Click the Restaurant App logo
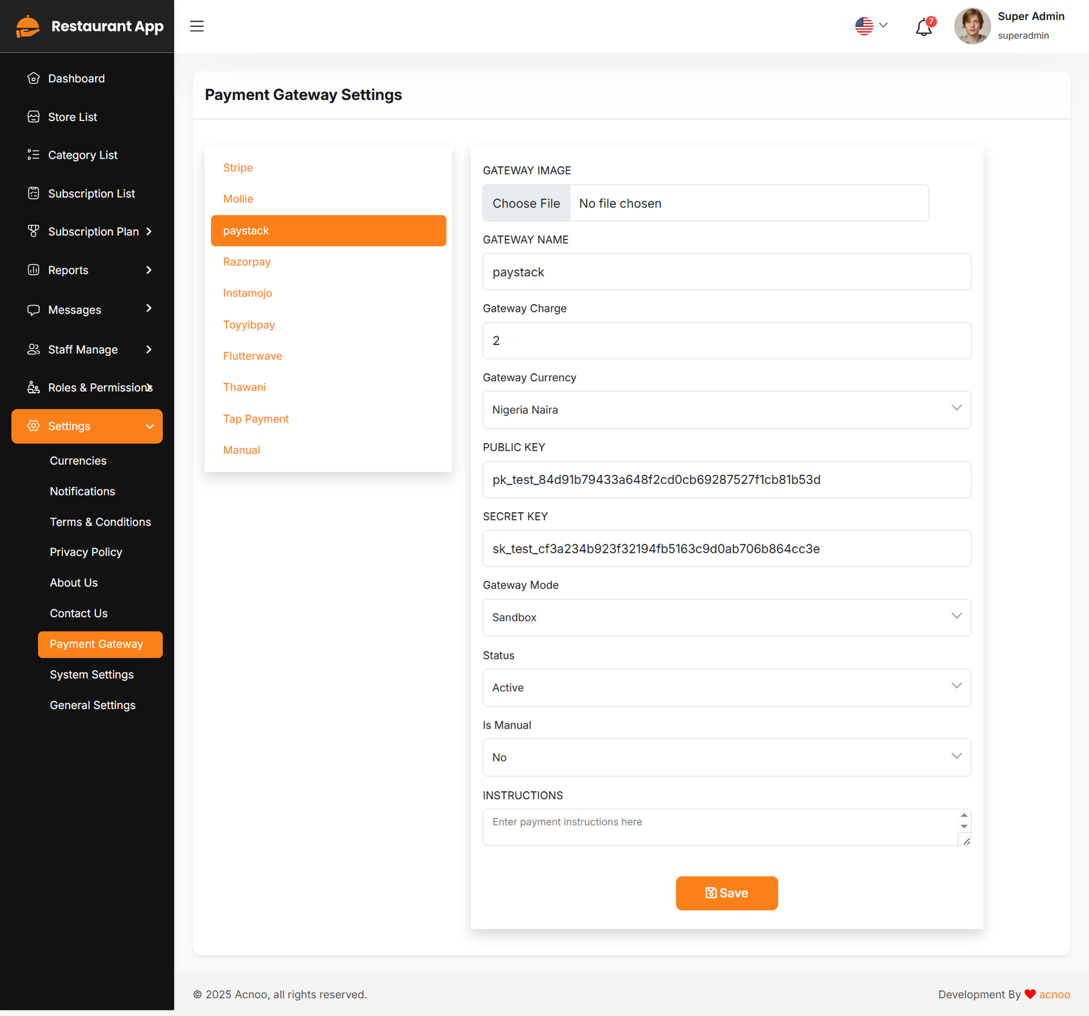 click(89, 27)
